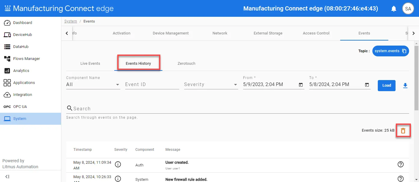Open the Zerotouch tab
419x182 pixels.
pyautogui.click(x=186, y=64)
